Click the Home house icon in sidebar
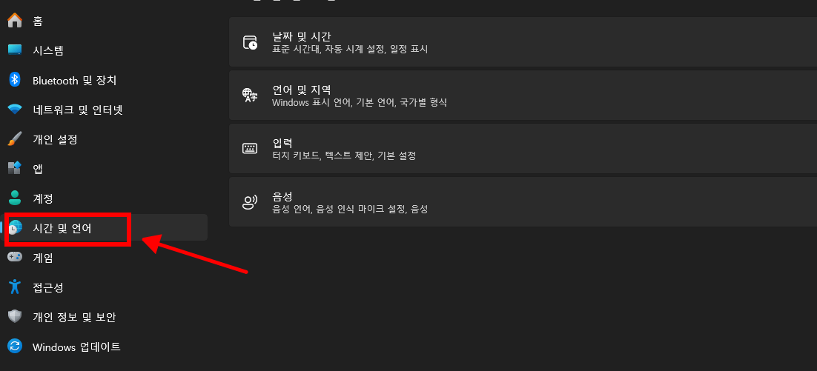Viewport: 817px width, 371px height. (15, 20)
